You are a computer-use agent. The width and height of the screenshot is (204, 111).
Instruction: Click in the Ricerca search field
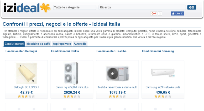pos(142,7)
